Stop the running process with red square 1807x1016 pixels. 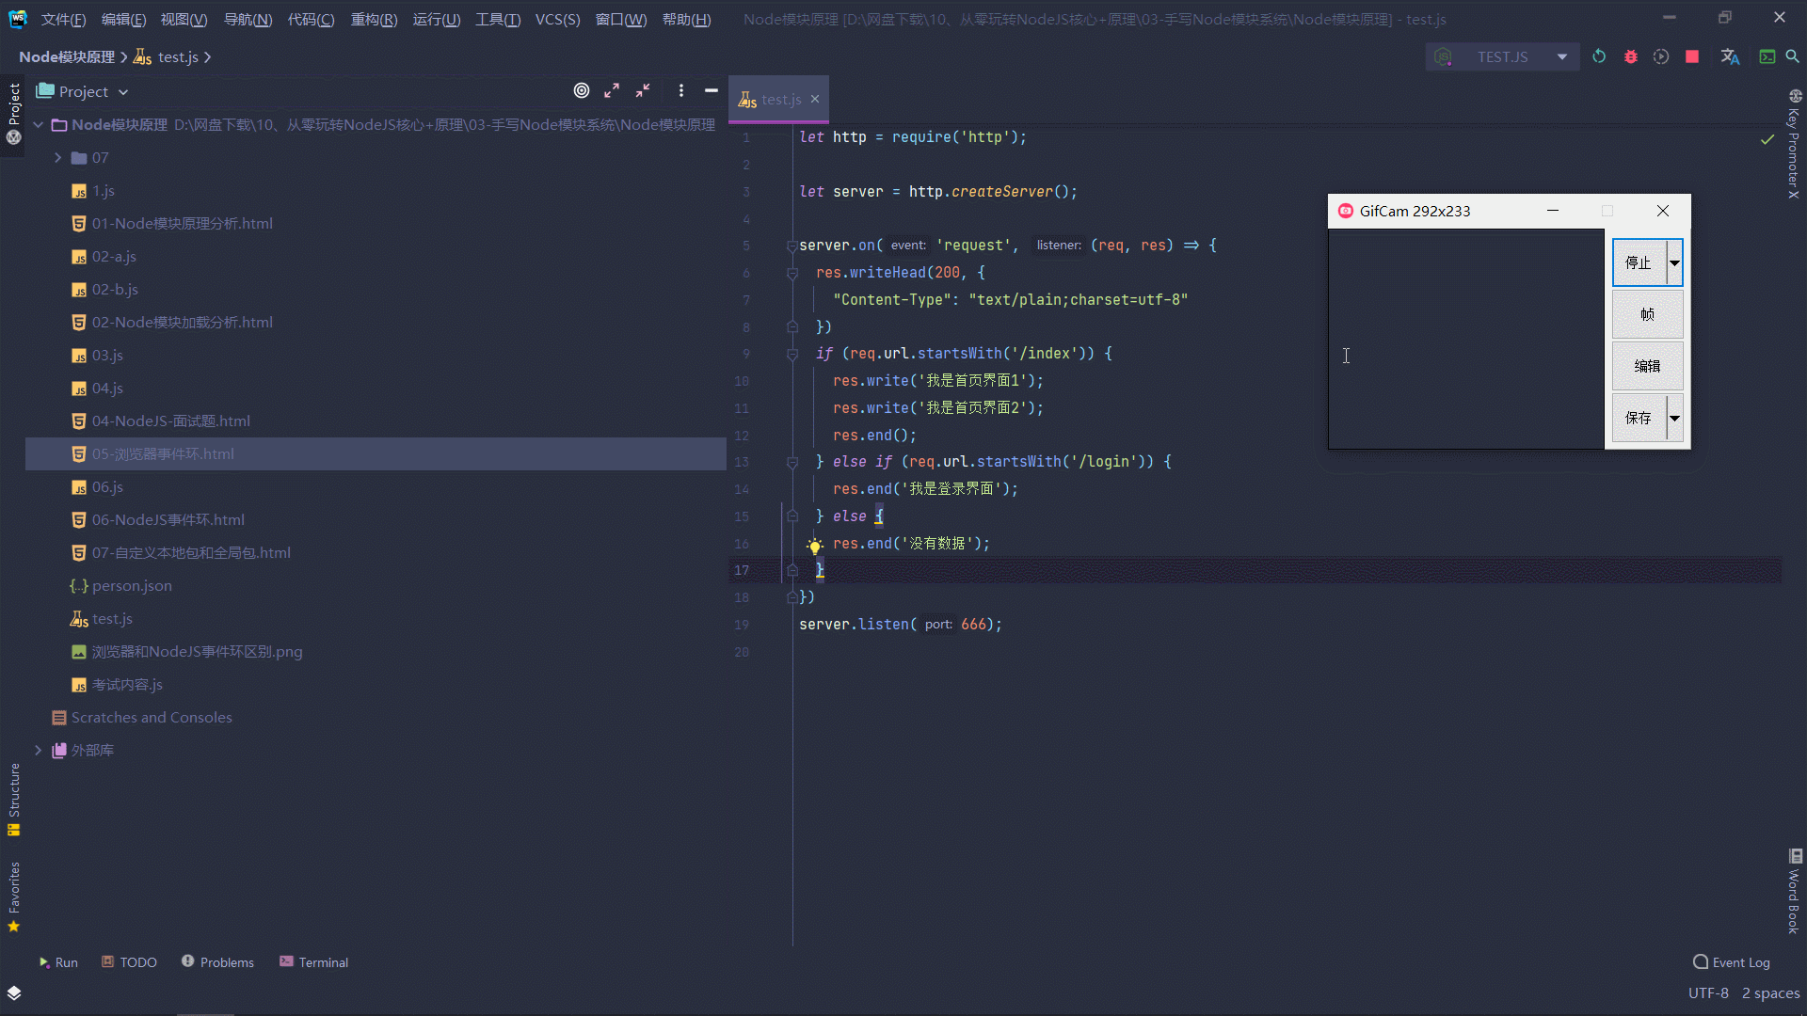[1692, 56]
